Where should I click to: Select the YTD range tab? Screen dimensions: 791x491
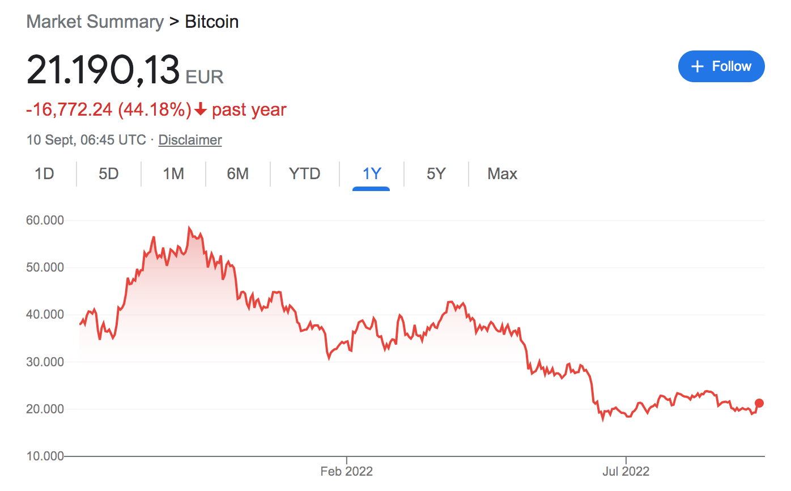coord(305,173)
